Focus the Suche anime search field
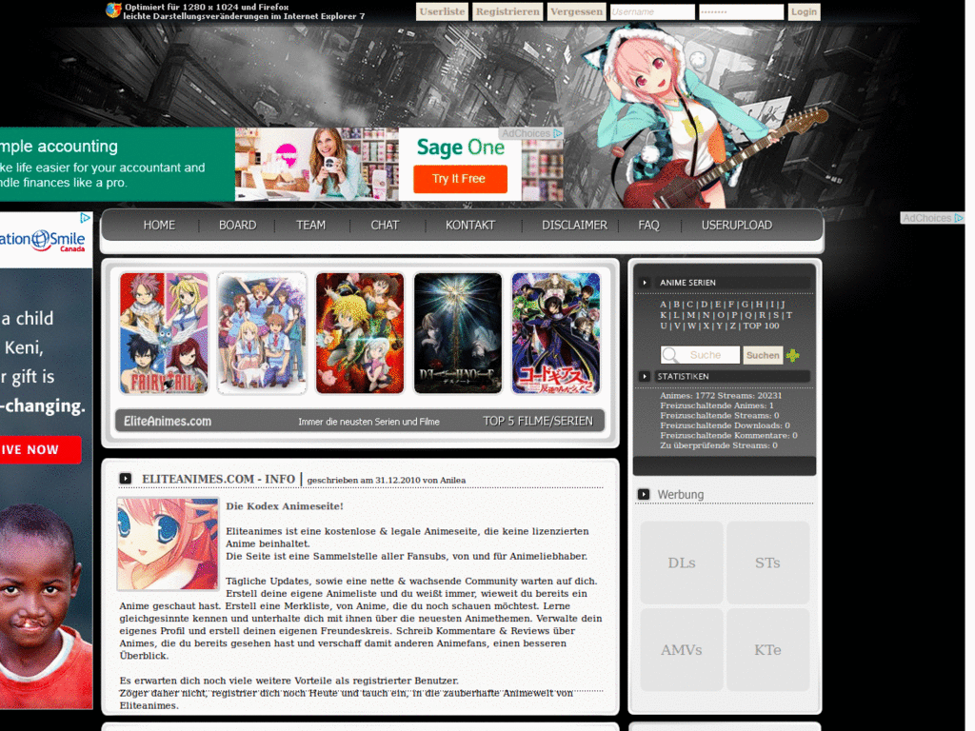Viewport: 975px width, 731px height. click(x=701, y=355)
